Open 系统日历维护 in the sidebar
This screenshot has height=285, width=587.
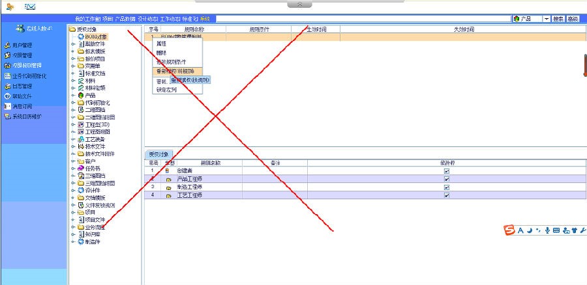tap(26, 116)
